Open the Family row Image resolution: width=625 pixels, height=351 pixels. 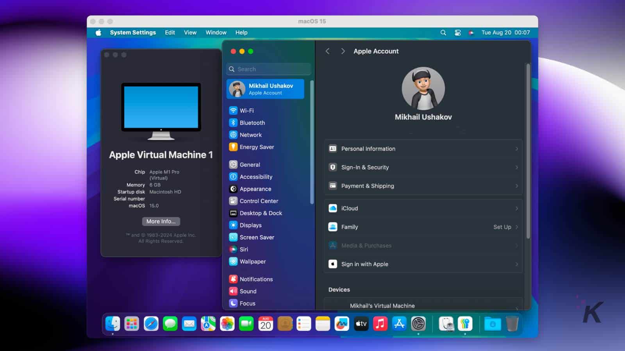pos(423,227)
